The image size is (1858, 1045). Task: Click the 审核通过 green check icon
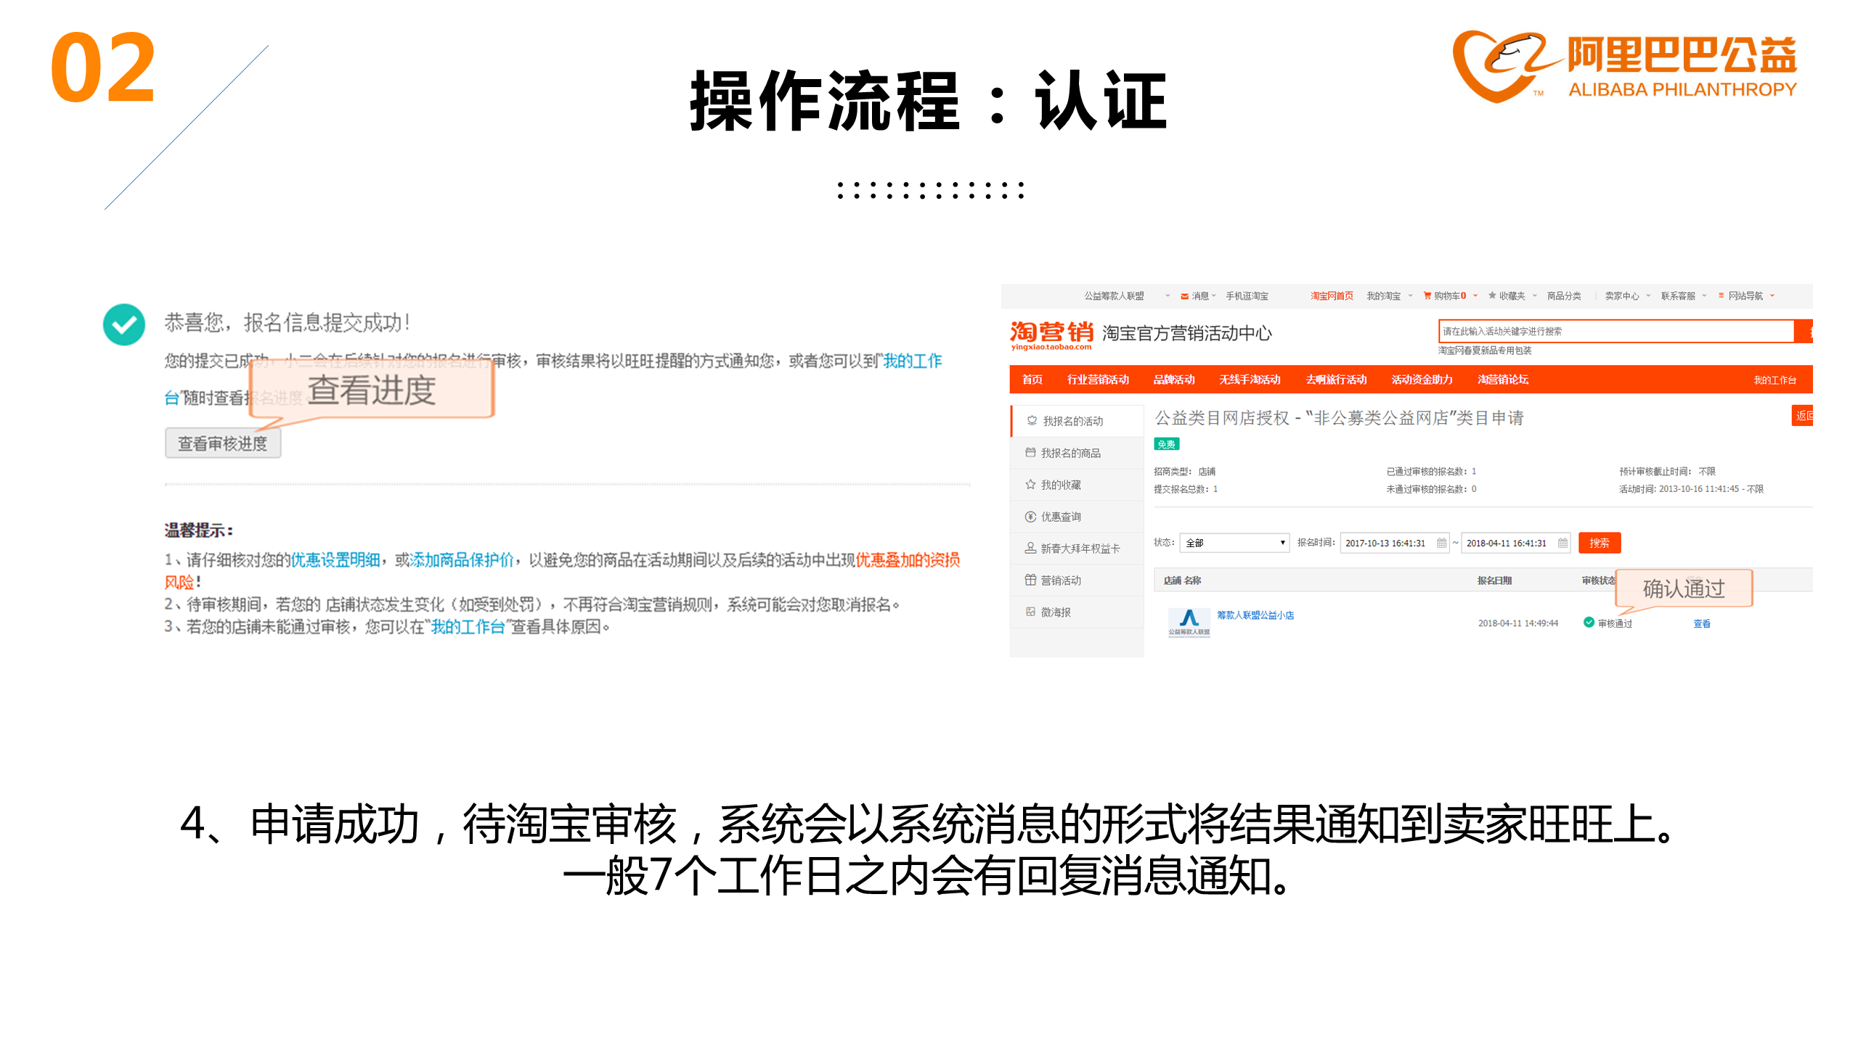[1589, 623]
